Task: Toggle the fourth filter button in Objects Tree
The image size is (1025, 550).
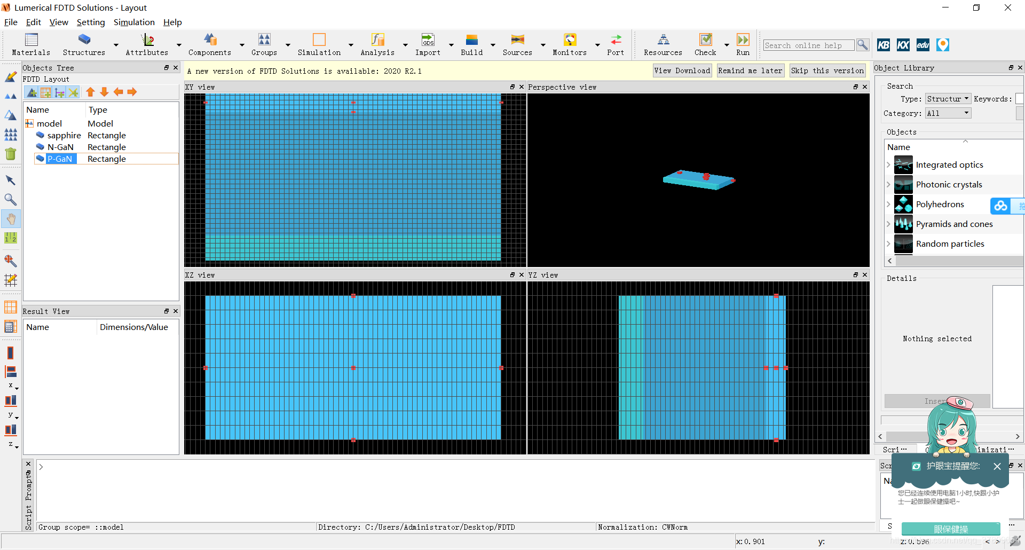Action: [x=74, y=92]
